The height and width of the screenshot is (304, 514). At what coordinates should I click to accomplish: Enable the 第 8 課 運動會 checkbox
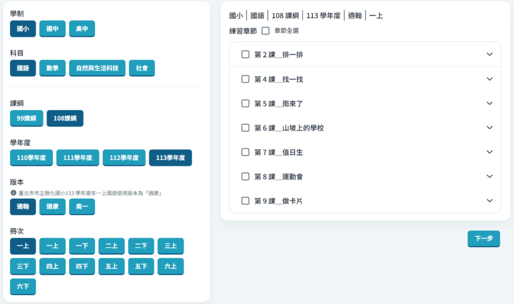(x=245, y=177)
